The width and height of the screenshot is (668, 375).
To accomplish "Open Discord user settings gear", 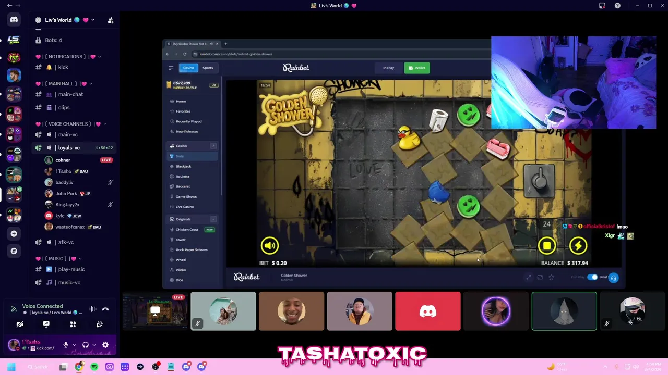I will point(105,345).
